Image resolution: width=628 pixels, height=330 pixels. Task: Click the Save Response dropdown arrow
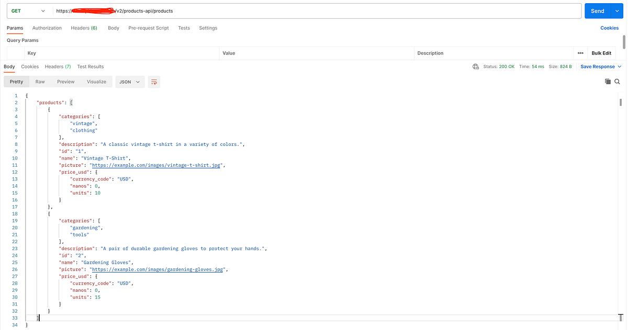click(x=620, y=66)
